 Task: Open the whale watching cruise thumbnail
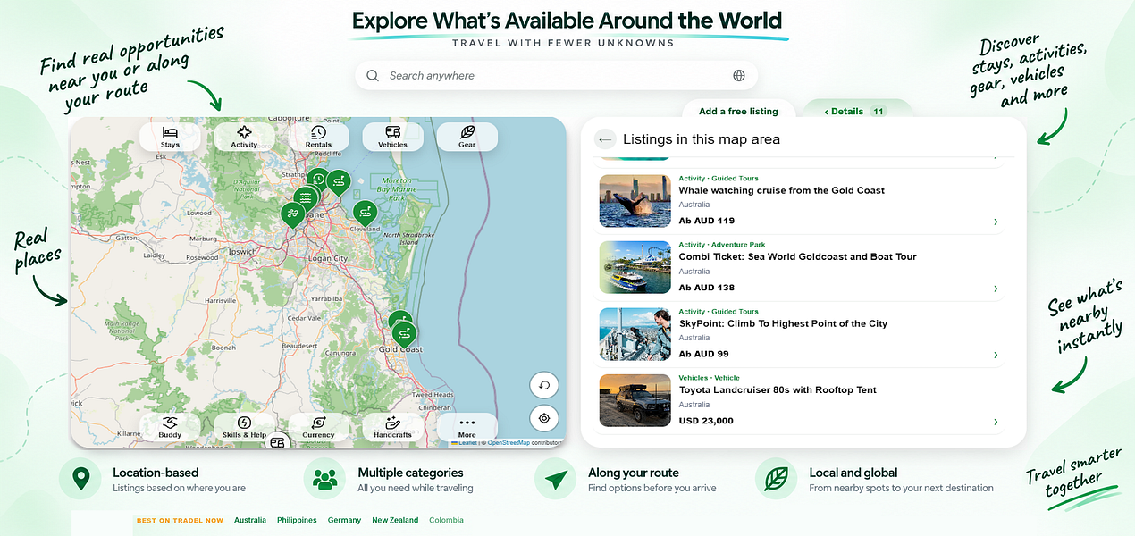coord(635,201)
